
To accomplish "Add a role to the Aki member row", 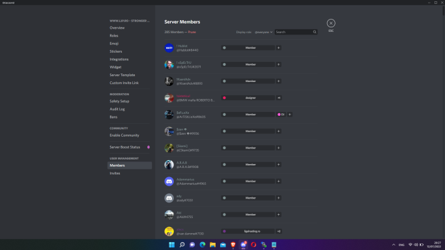I will point(278,215).
